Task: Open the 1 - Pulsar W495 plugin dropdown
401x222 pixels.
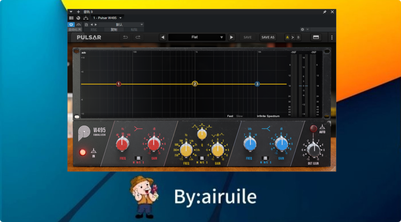Action: (107, 18)
